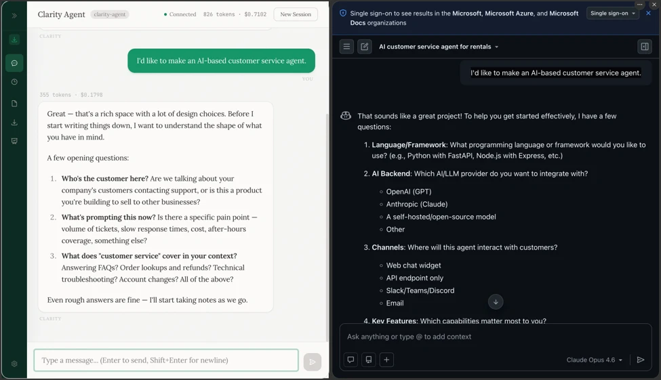The width and height of the screenshot is (661, 380).
Task: Open the hamburger menu in Copilot chat panel
Action: coord(346,46)
